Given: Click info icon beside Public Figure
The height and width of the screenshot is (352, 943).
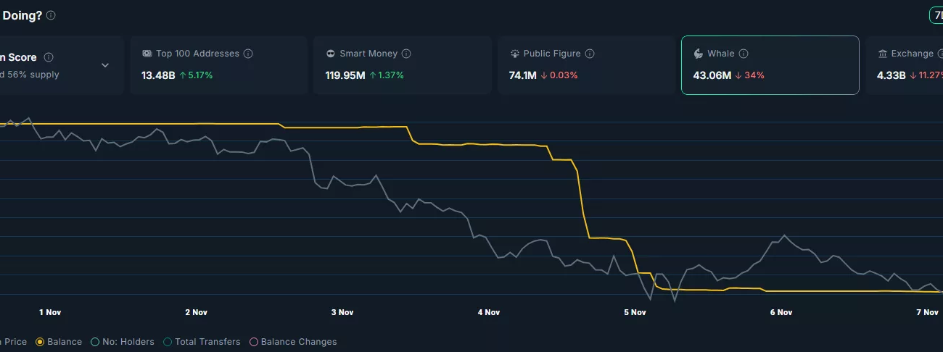Looking at the screenshot, I should coord(590,54).
